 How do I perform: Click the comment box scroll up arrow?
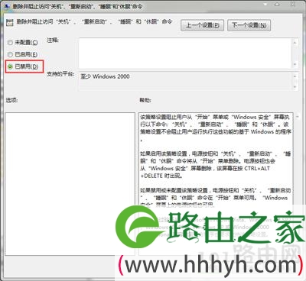[x=295, y=42]
